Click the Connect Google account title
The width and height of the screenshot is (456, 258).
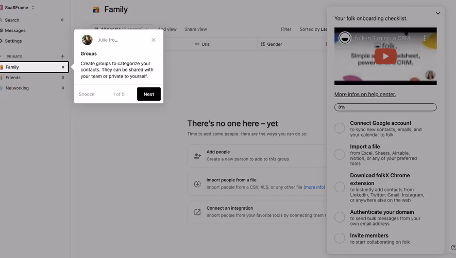tap(381, 123)
